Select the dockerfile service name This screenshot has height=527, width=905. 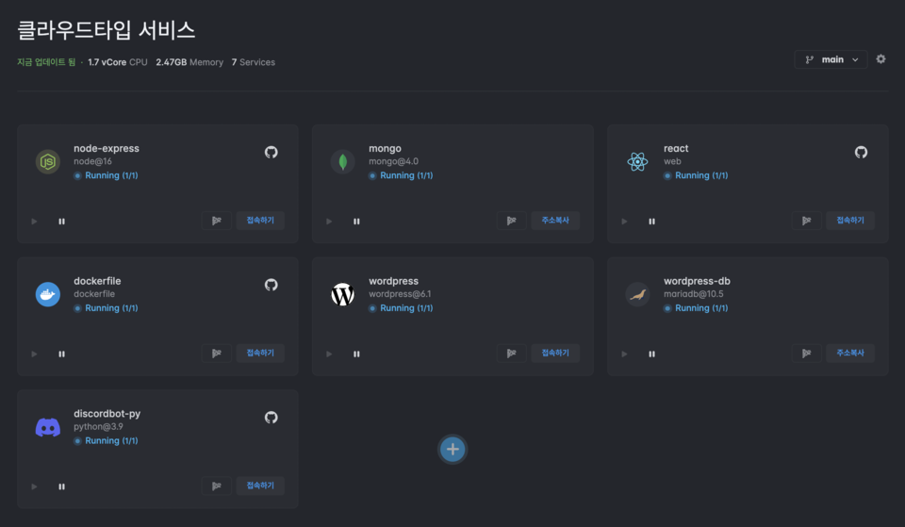[97, 281]
